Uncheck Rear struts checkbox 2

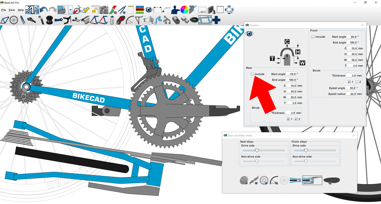click(x=296, y=119)
